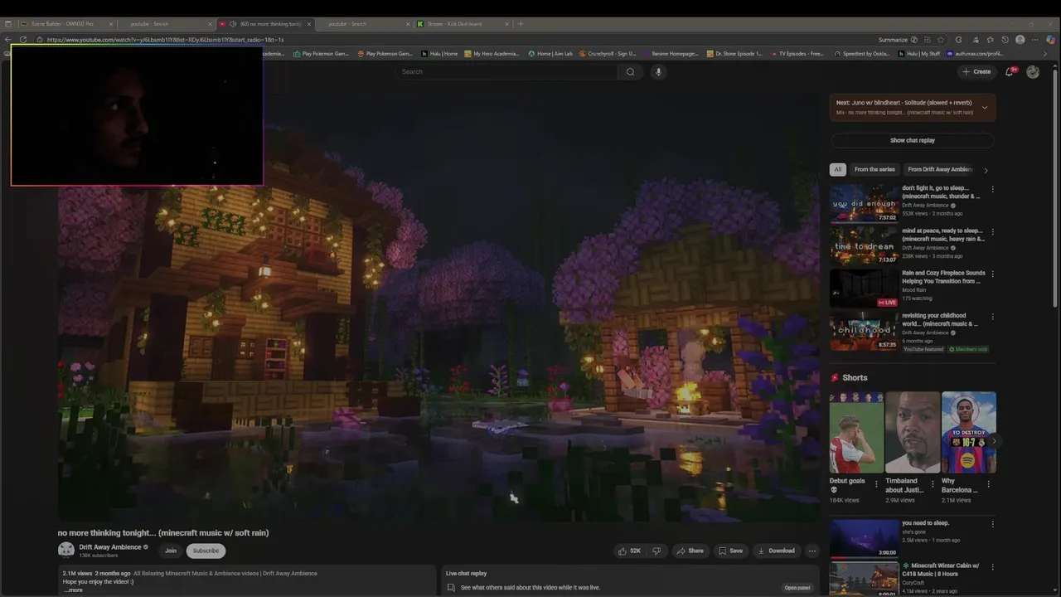Show next Shorts with arrow

point(994,441)
